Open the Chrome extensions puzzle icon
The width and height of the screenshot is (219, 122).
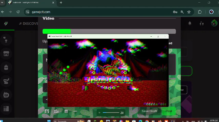click(200, 12)
